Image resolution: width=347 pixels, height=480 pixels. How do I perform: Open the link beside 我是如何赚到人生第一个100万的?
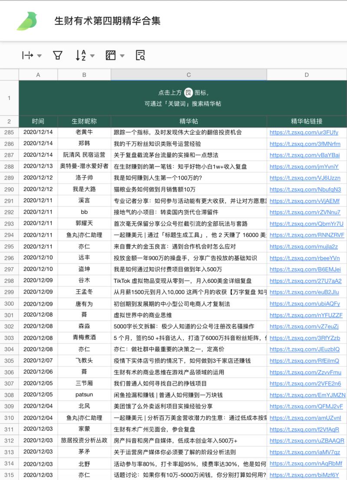306,178
